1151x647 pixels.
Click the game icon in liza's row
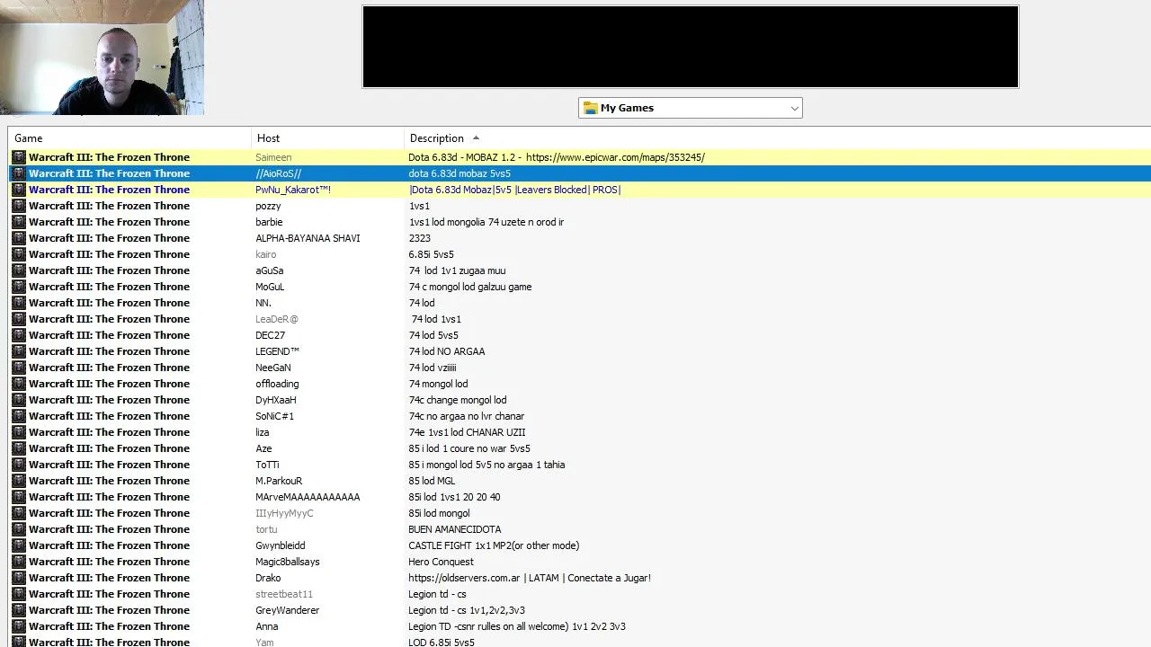[19, 432]
